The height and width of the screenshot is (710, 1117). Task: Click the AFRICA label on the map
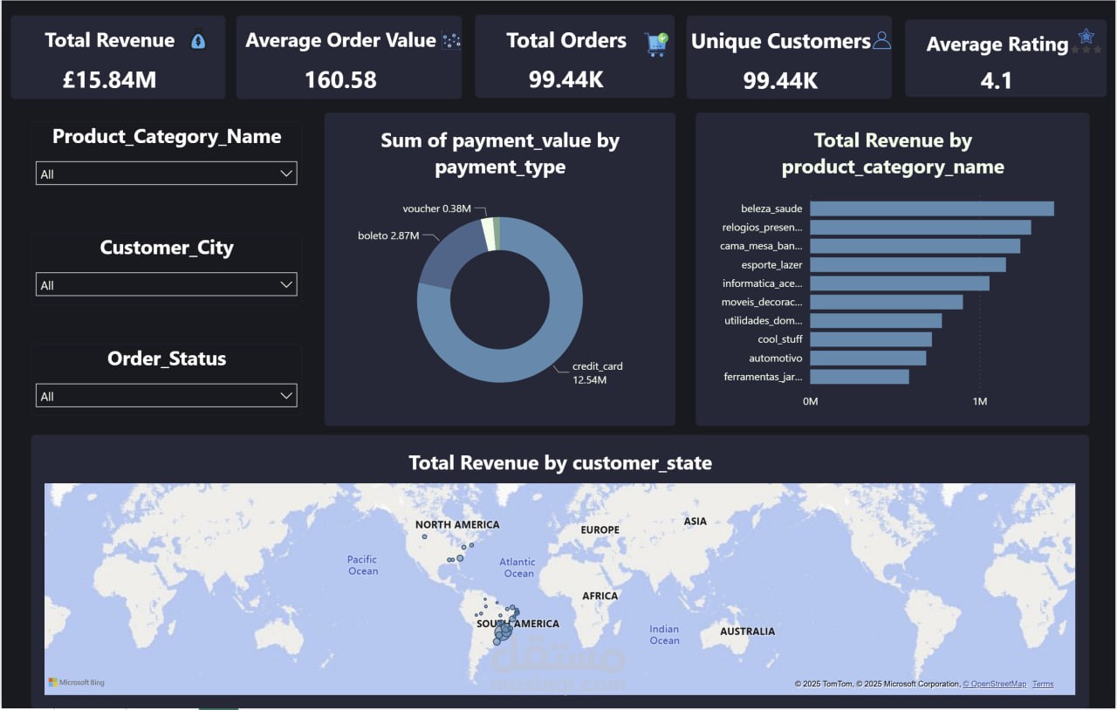coord(600,597)
